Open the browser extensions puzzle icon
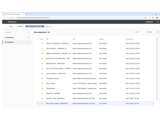Viewport: 160px width, 120px height. click(x=153, y=18)
